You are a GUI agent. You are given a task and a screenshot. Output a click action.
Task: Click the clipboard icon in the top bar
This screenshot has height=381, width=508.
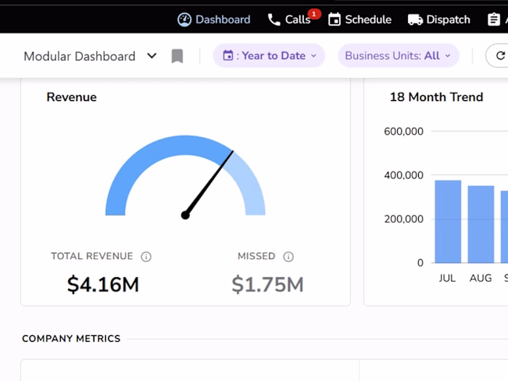[x=494, y=20]
